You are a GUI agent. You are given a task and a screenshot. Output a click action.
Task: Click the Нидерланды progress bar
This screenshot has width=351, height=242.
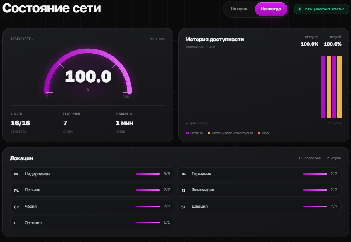(148, 174)
